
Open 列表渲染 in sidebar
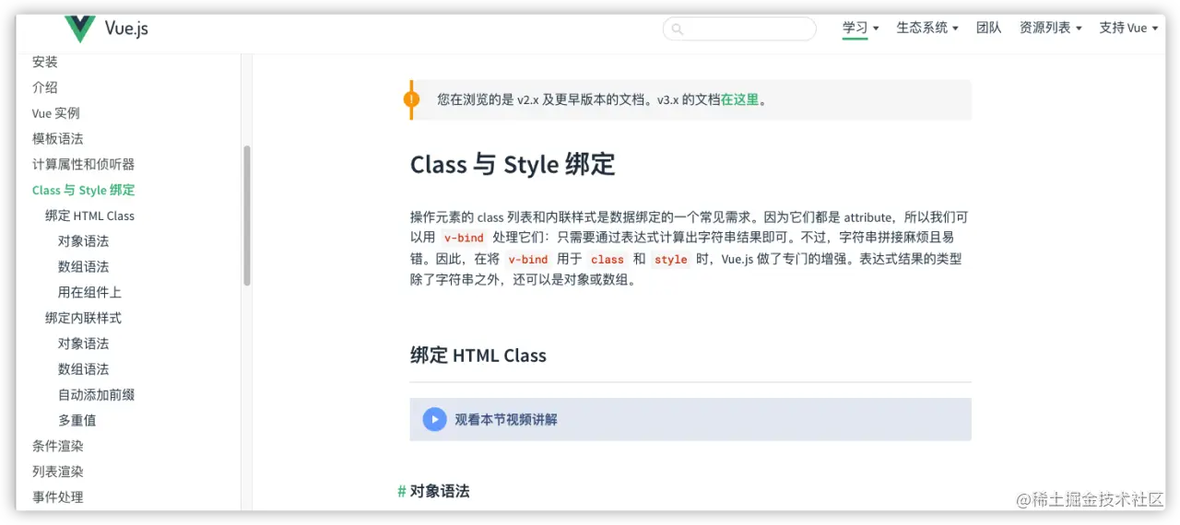pos(58,472)
